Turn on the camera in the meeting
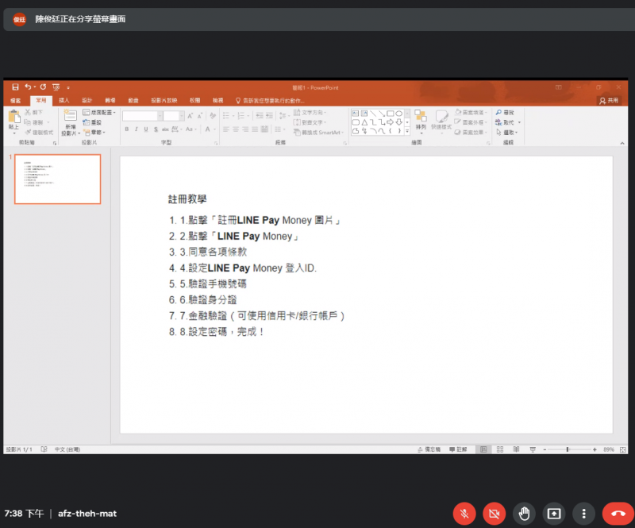Image resolution: width=635 pixels, height=528 pixels. pos(494,514)
